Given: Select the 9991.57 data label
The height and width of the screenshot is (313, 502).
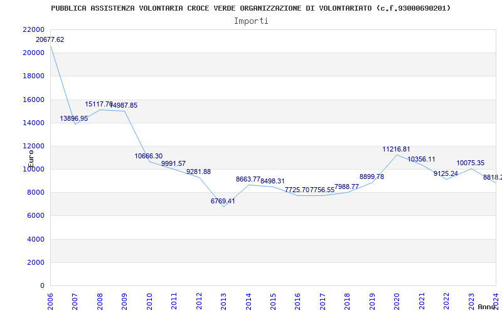Looking at the screenshot, I should 174,163.
